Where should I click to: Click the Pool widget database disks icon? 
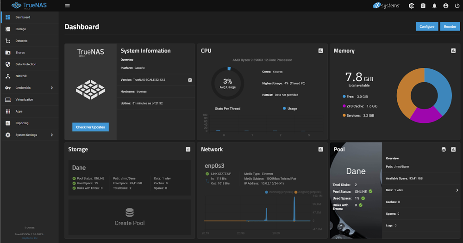pos(444,149)
